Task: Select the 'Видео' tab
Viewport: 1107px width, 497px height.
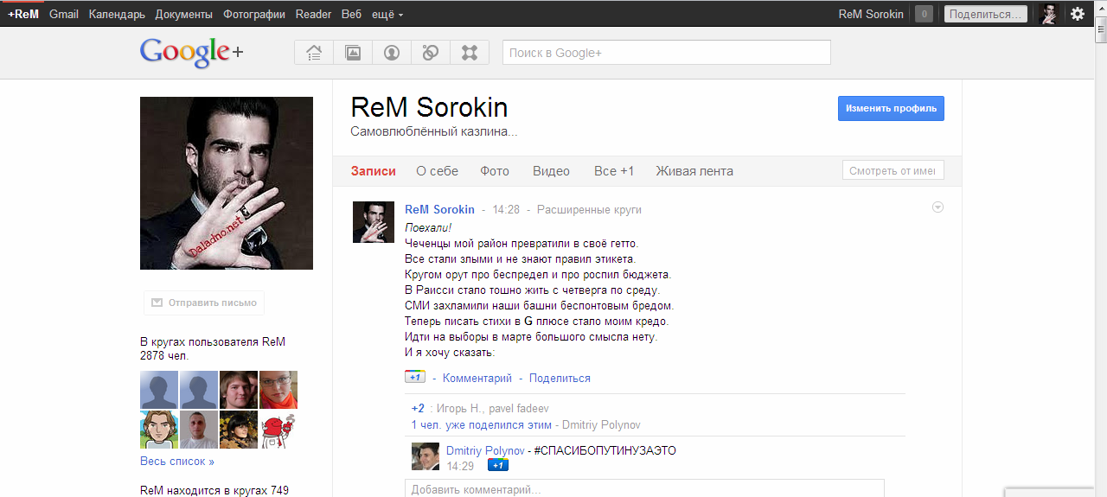Action: 551,171
